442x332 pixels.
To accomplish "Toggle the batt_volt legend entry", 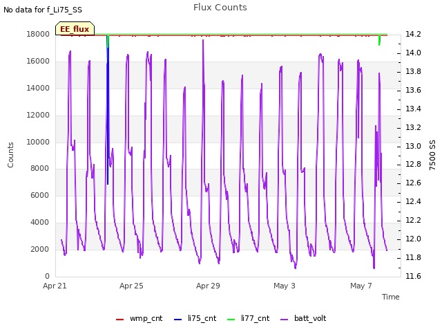I will click(x=303, y=318).
